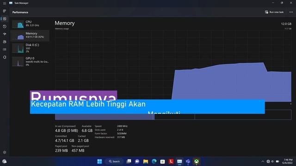Open the Xbox app on taskbar
The height and width of the screenshot is (166, 296).
[x=197, y=161]
